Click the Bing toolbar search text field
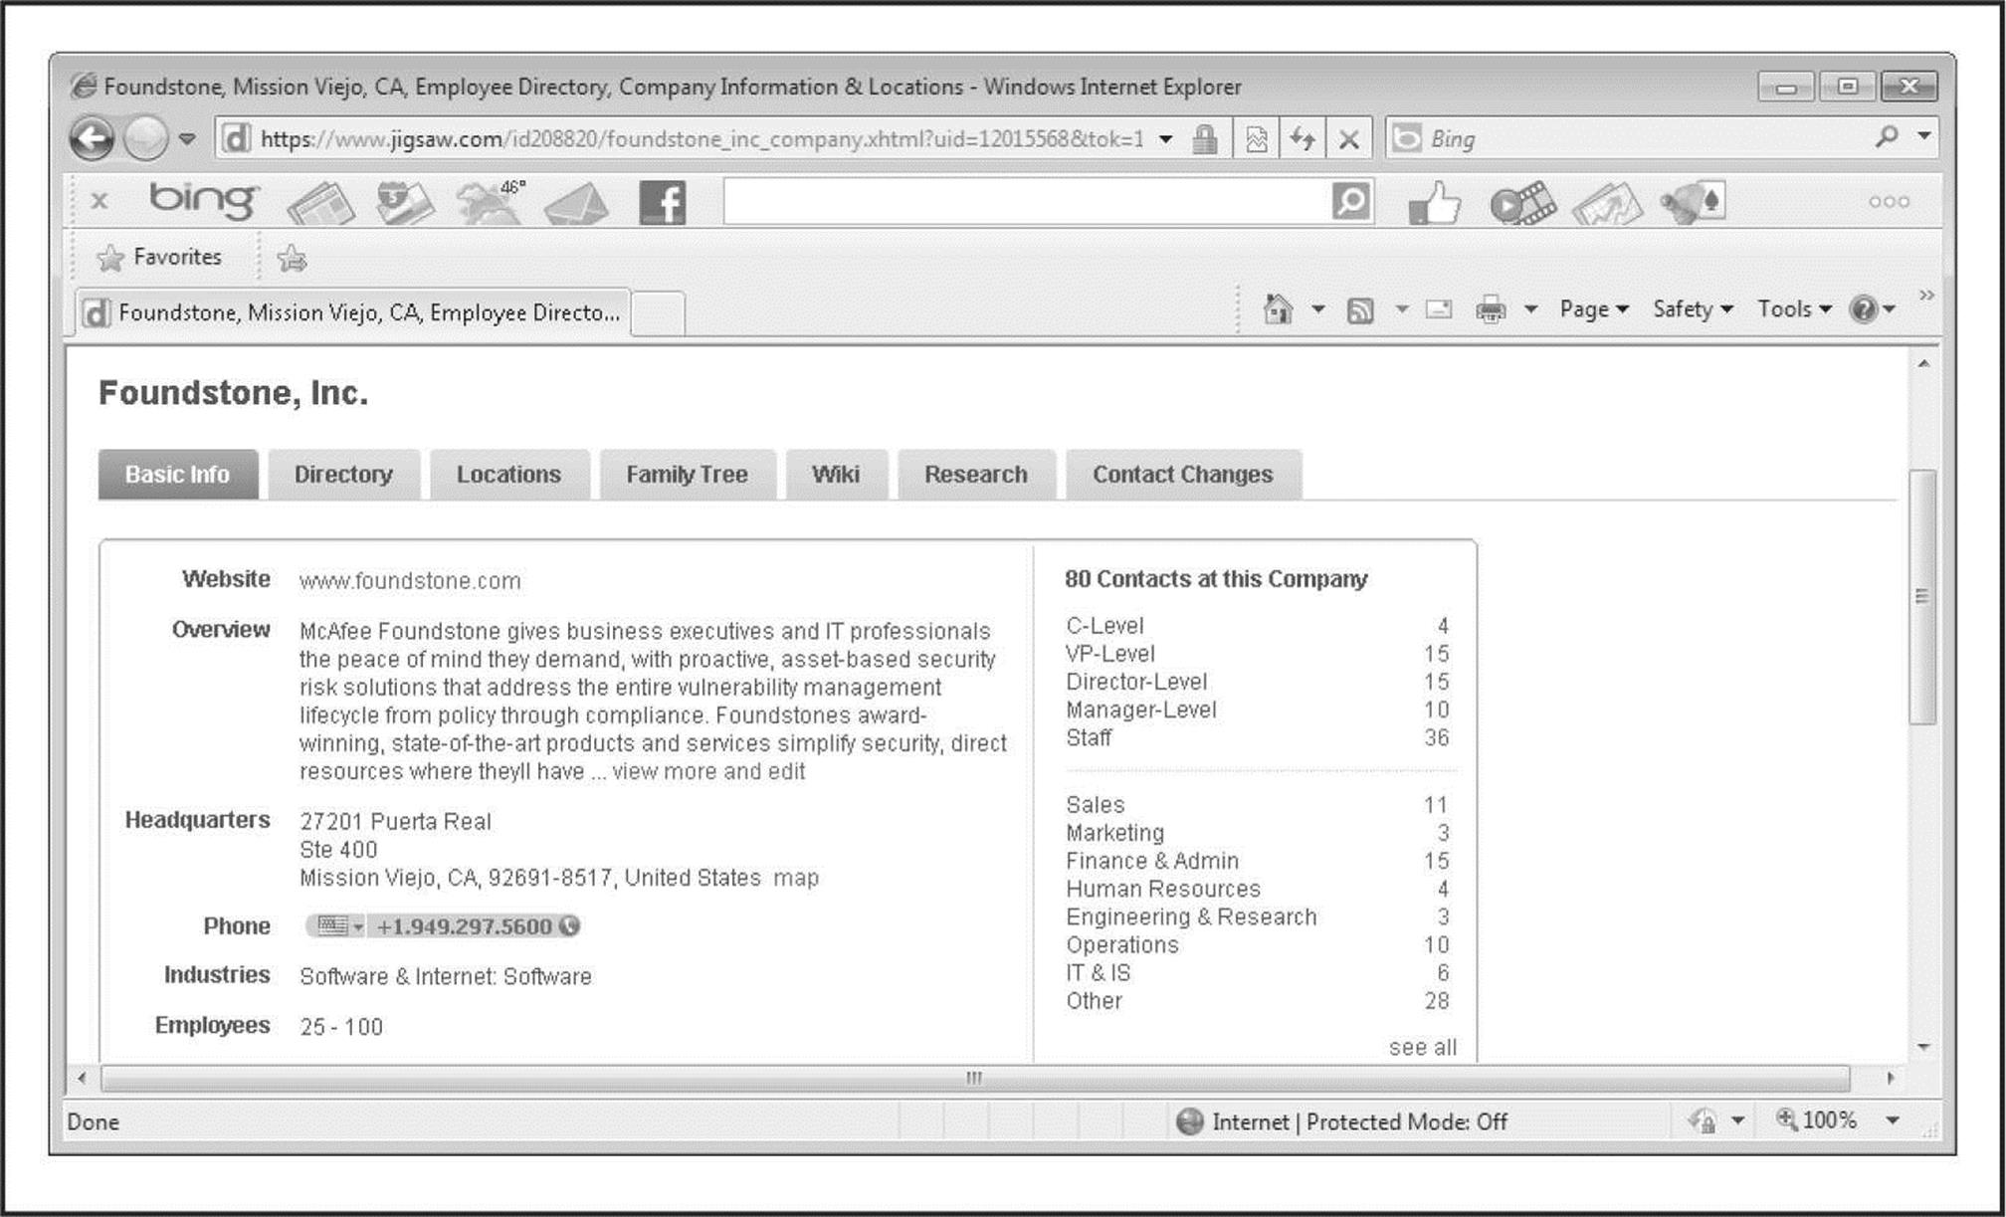Viewport: 2006px width, 1217px height. [1027, 202]
